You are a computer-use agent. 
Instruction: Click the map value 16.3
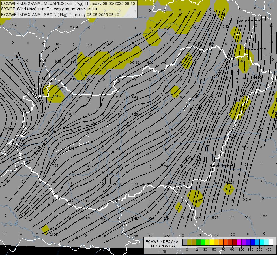(102, 218)
